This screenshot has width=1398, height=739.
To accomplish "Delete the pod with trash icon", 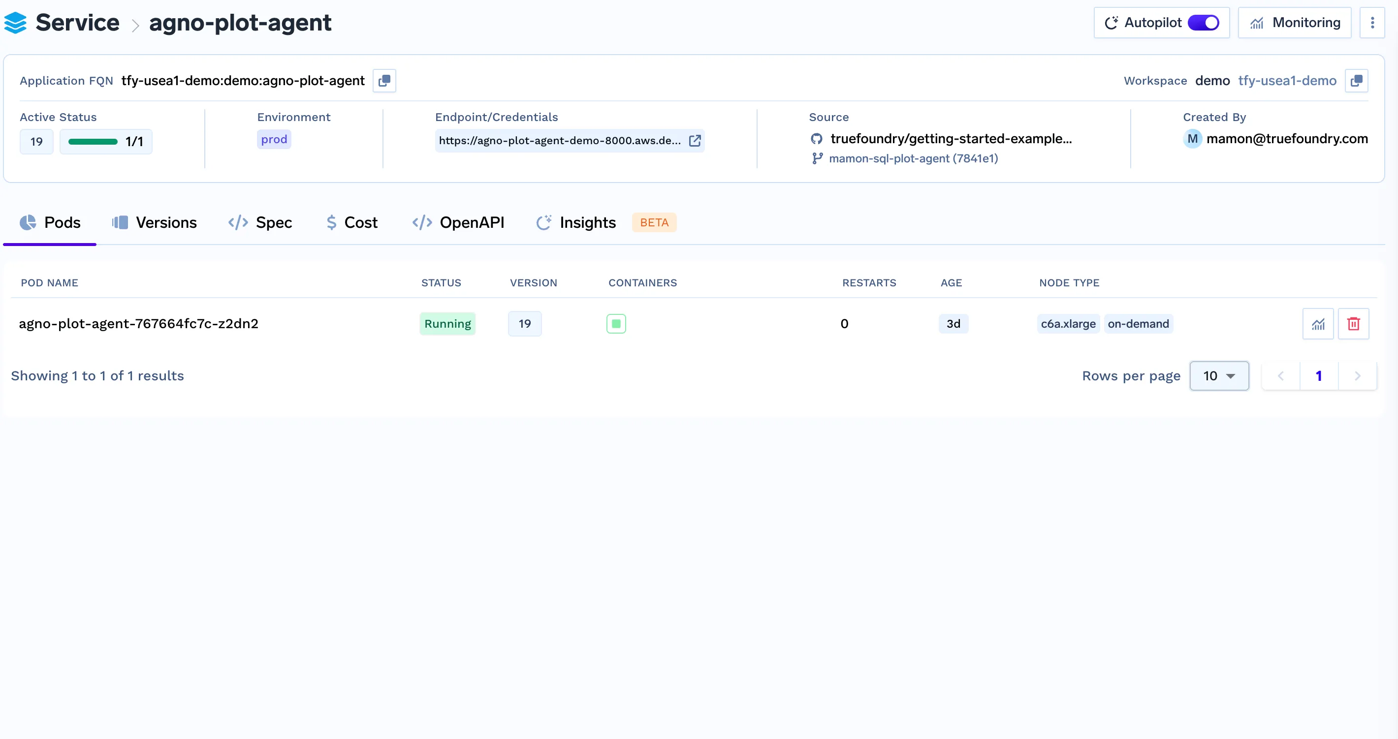I will (1353, 324).
